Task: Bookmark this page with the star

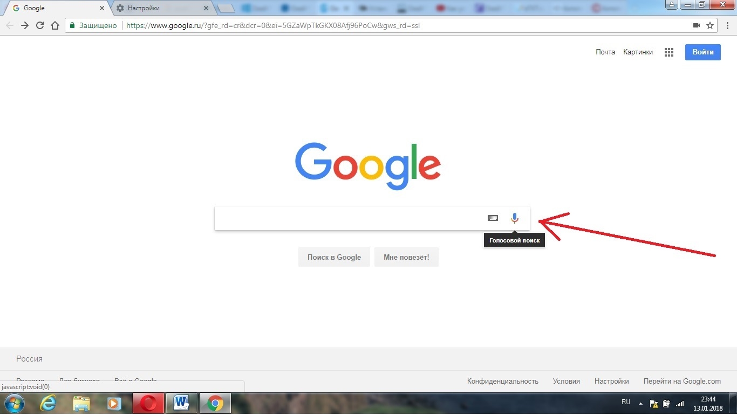Action: (x=710, y=25)
